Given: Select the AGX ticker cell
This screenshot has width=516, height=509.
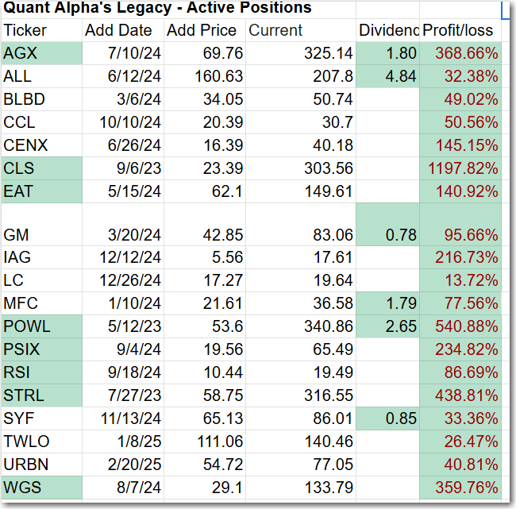Looking at the screenshot, I should [41, 54].
